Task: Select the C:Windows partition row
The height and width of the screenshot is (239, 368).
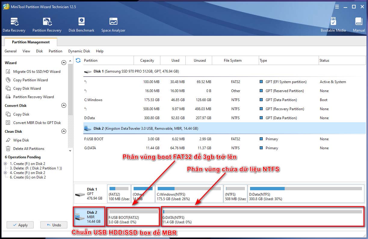Action: point(224,100)
